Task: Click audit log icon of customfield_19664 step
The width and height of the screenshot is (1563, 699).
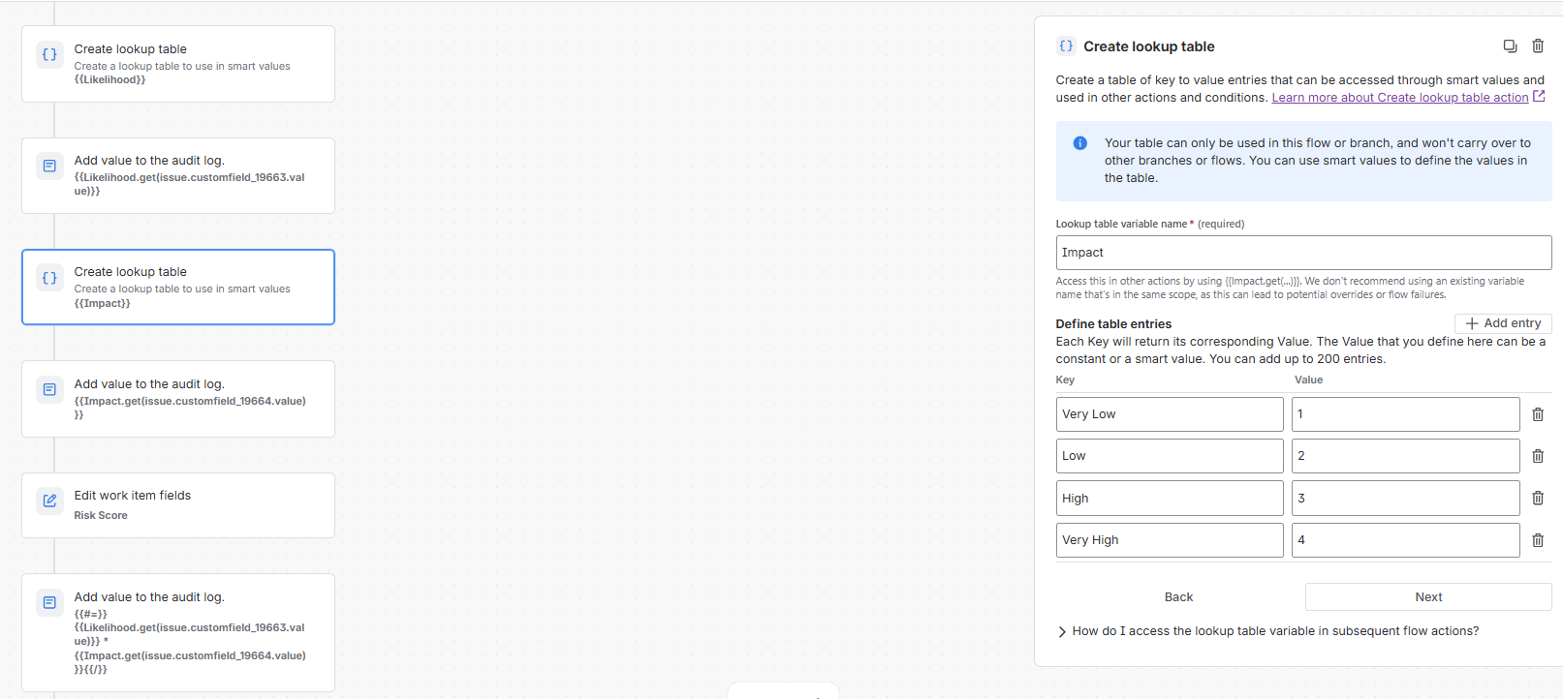Action: pos(49,389)
